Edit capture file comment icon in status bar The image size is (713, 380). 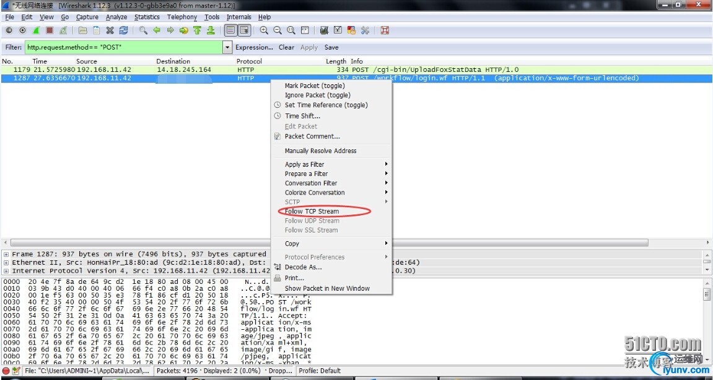tap(16, 371)
